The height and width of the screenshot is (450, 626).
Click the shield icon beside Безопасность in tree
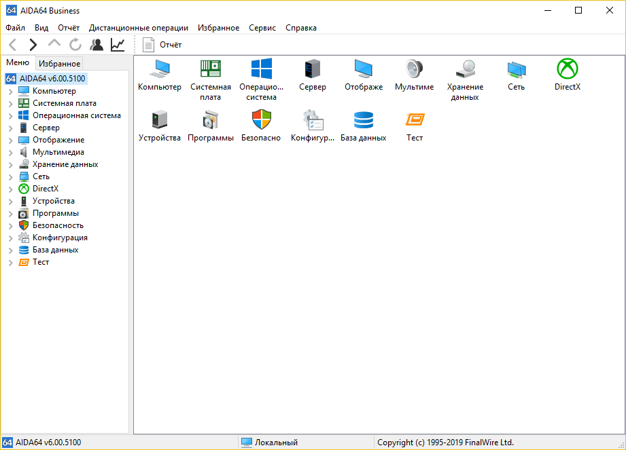click(24, 225)
